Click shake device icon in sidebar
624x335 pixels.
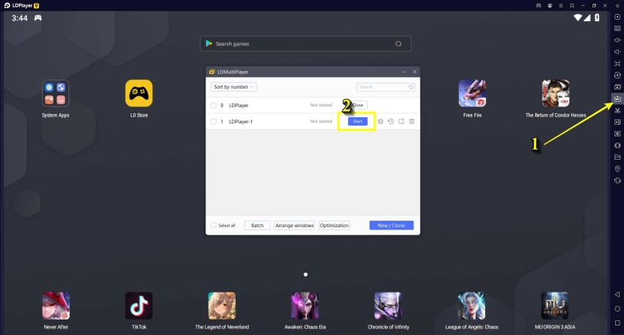tap(617, 180)
